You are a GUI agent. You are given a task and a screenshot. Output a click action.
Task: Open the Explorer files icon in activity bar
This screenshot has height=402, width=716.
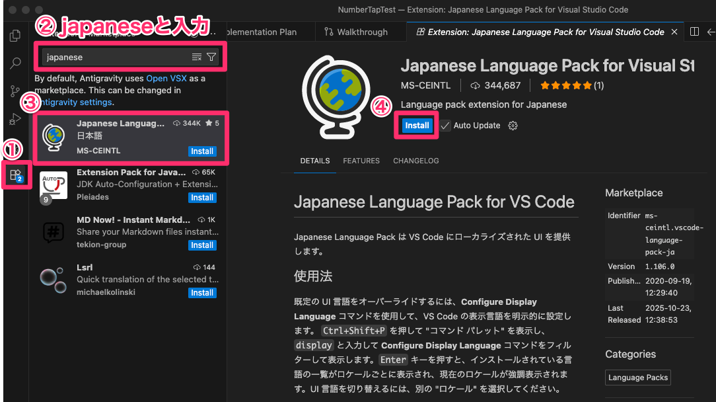(x=15, y=36)
